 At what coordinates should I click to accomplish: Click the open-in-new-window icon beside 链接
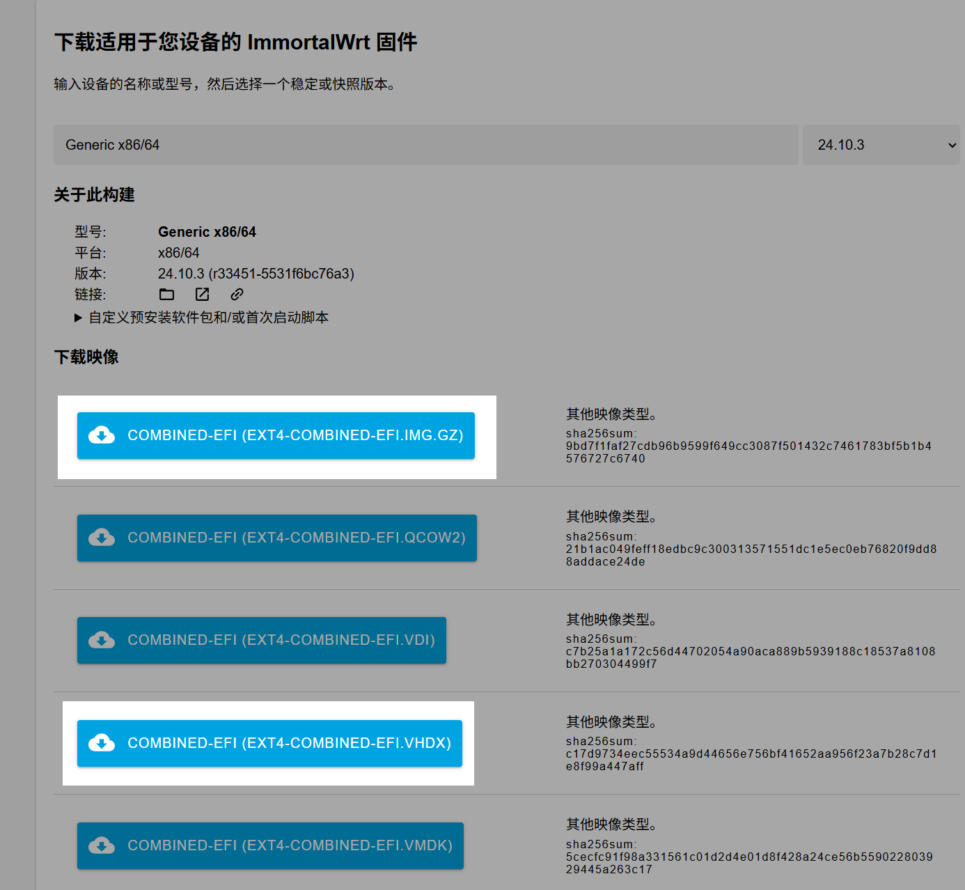202,295
